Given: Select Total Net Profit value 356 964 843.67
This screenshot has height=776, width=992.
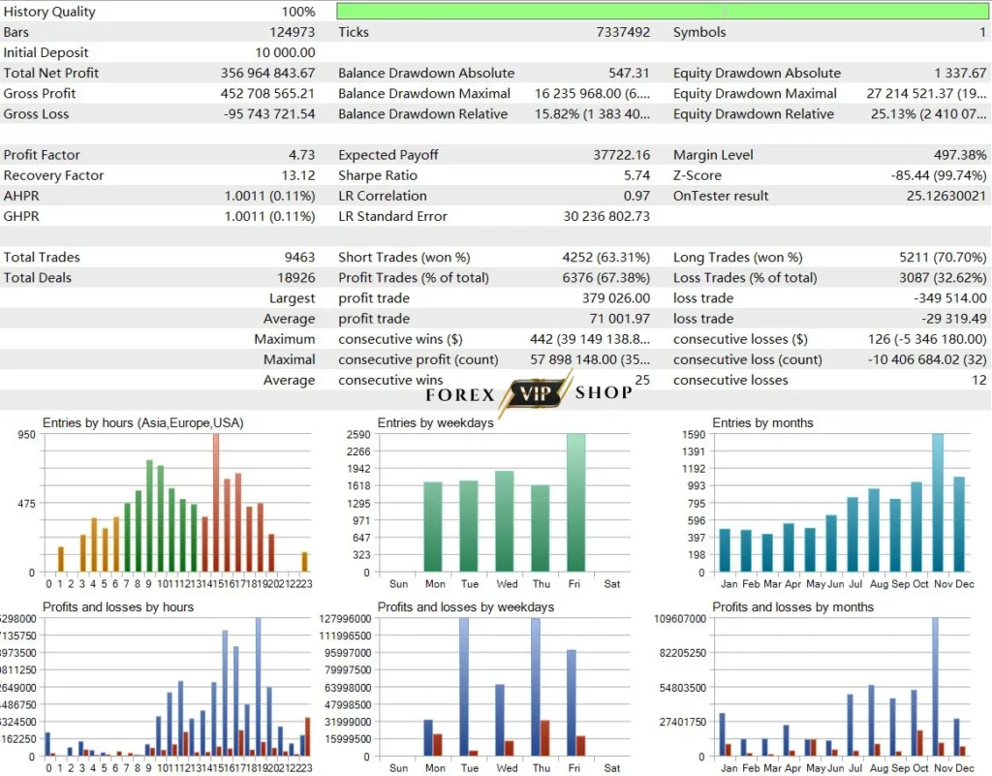Looking at the screenshot, I should tap(267, 73).
